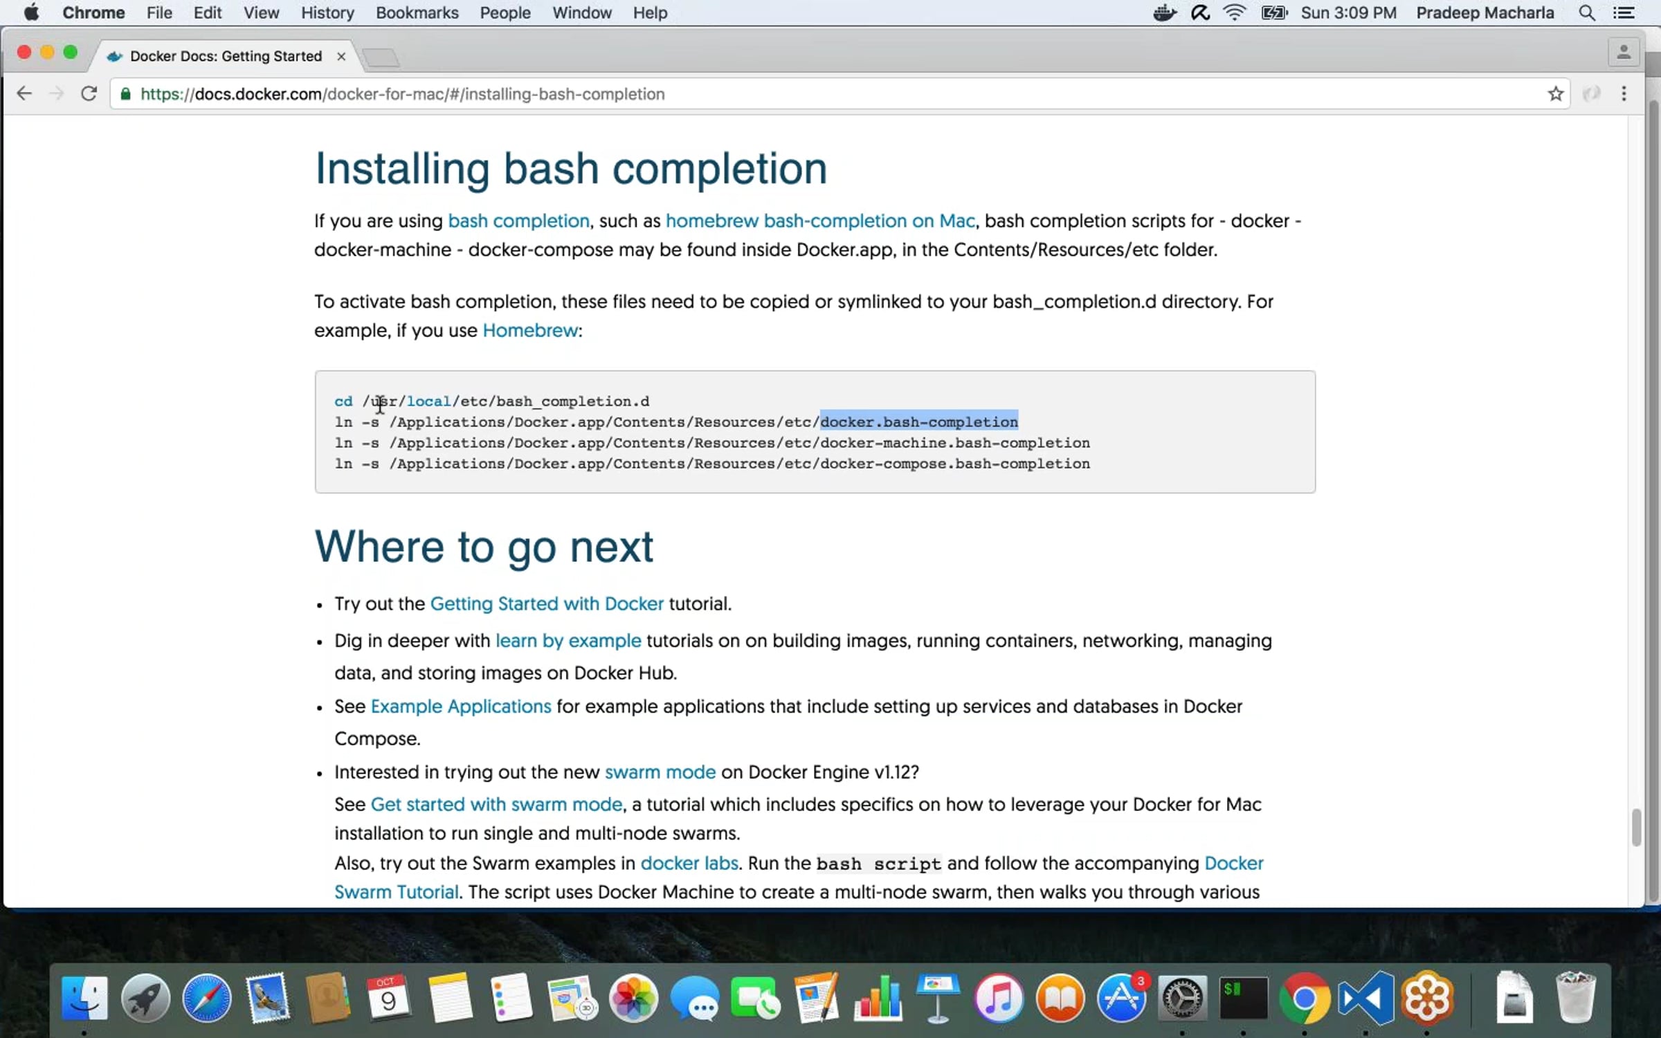Screen dimensions: 1661x1038
Task: Click the faded extension icon beside the star
Action: tap(1591, 93)
